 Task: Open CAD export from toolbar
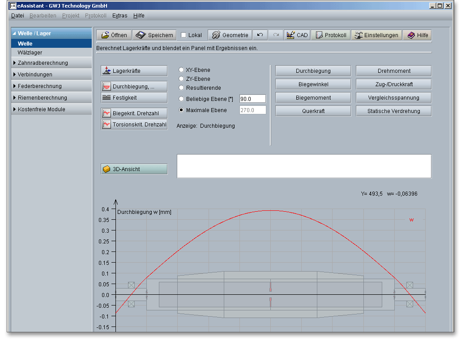[x=297, y=35]
